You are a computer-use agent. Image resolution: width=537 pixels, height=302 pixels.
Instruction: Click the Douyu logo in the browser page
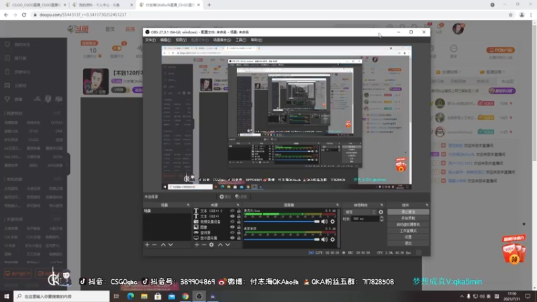coord(78,30)
